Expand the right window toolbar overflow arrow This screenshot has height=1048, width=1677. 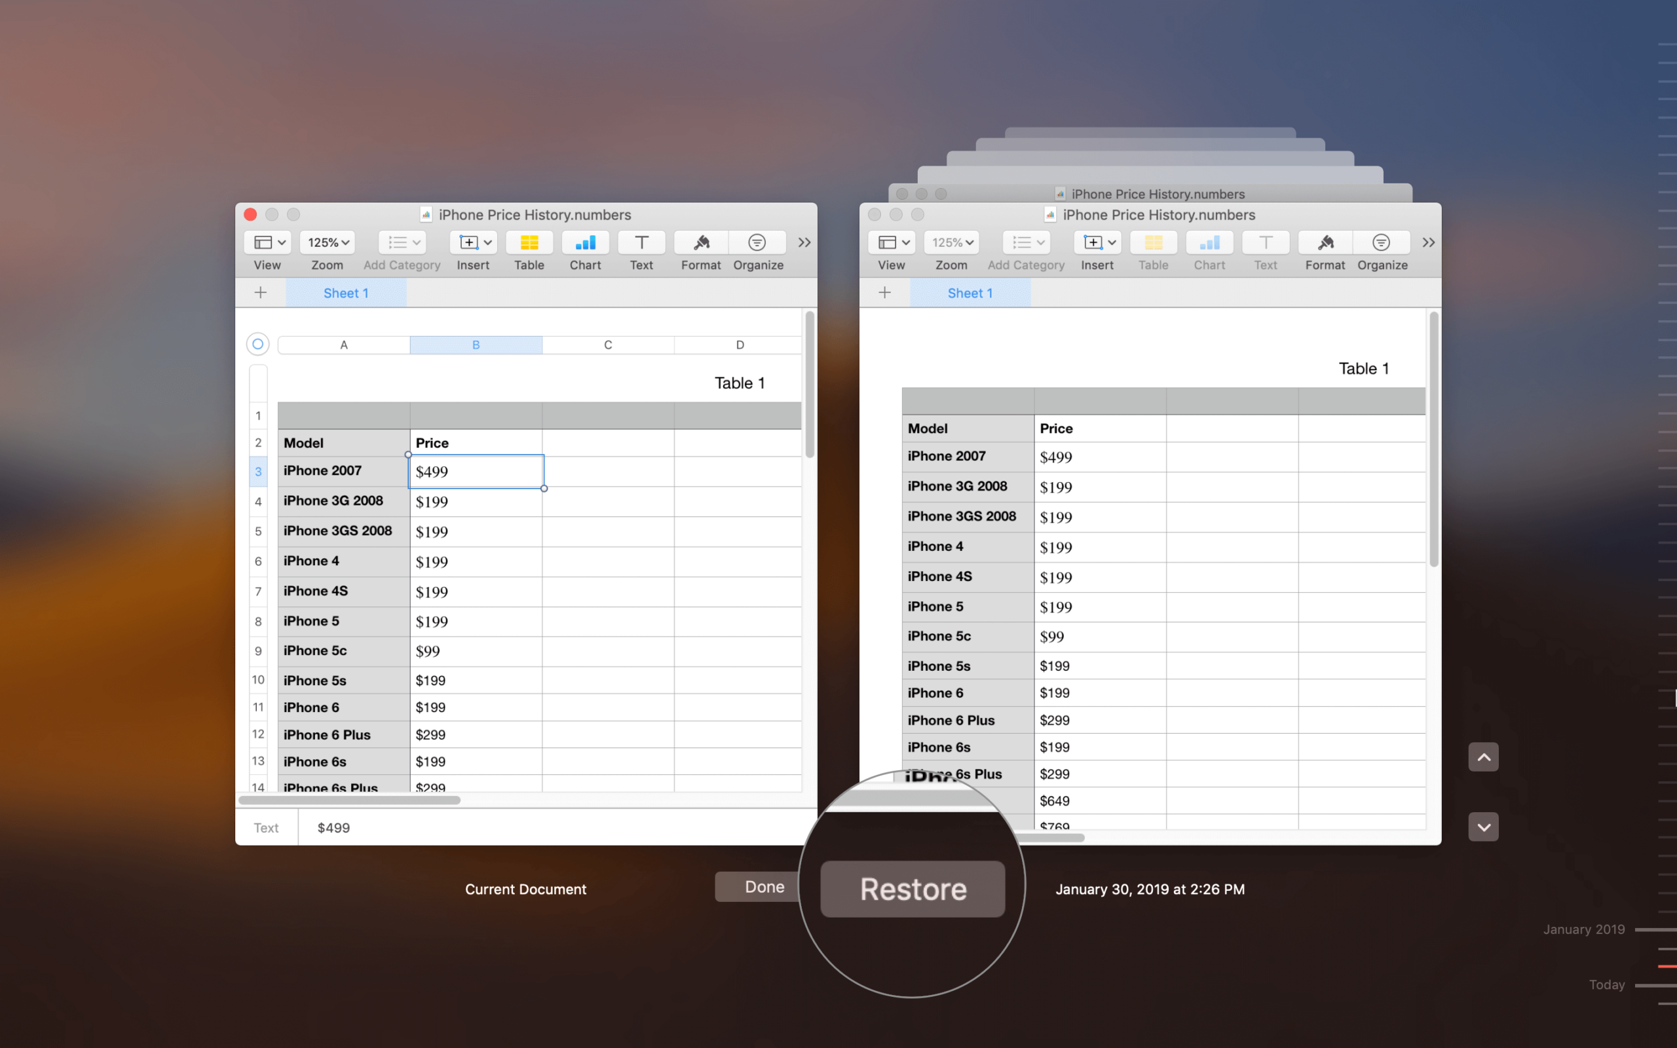point(1428,242)
